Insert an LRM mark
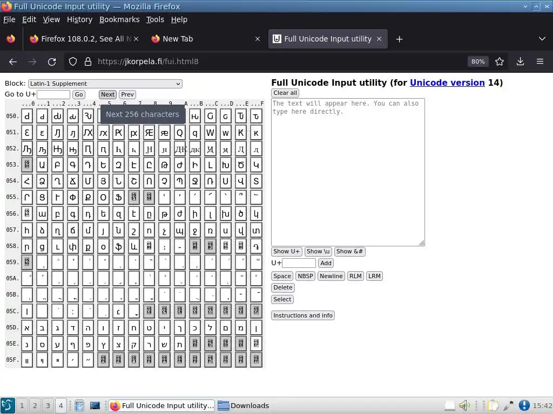The image size is (553, 414). (375, 276)
